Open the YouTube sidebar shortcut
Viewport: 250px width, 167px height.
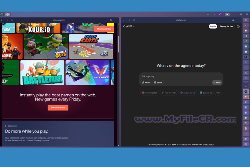(x=246, y=25)
